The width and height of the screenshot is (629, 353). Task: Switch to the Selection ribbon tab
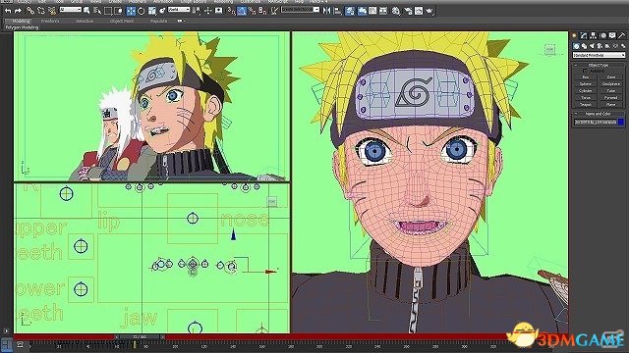85,21
